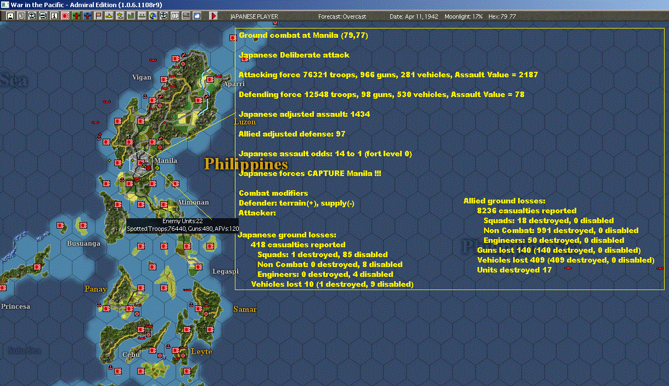669x386 pixels.
Task: Click the first stacked-windows toolbar icon
Action: 32,16
